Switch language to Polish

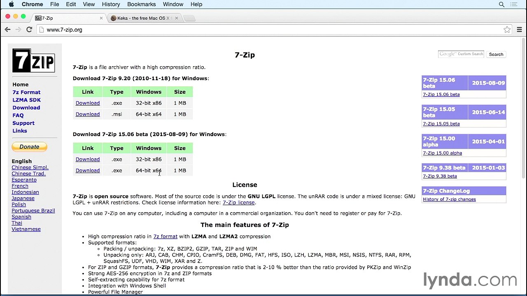click(19, 204)
